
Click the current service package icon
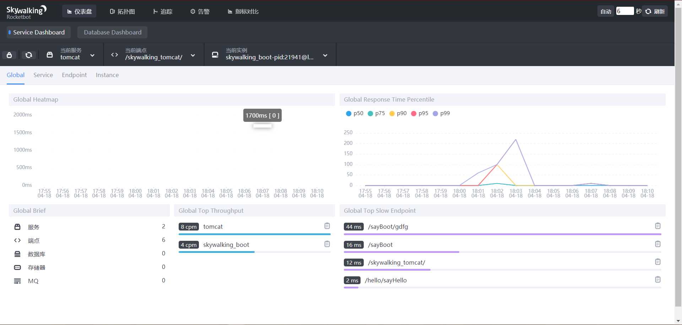click(x=50, y=55)
